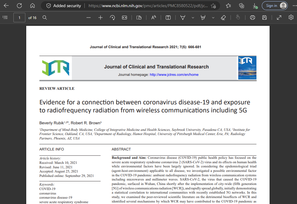This screenshot has width=297, height=204.
Task: Zoom out of the PDF
Action: point(89,18)
